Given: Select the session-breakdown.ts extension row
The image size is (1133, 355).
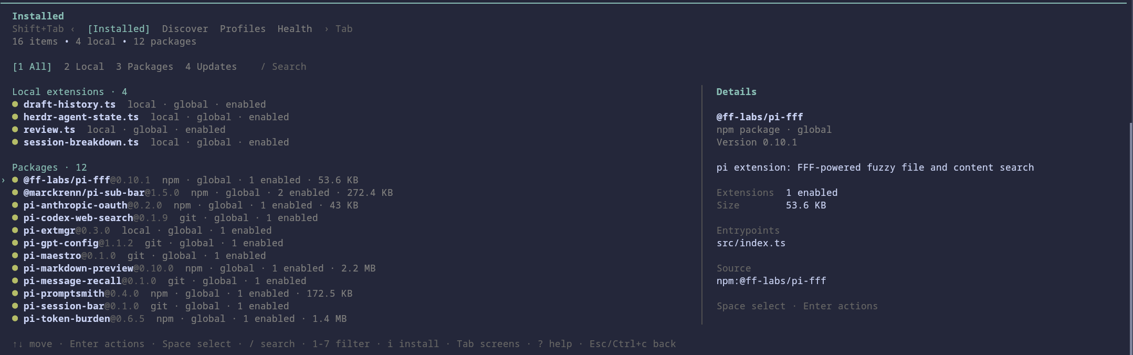Looking at the screenshot, I should pos(151,142).
